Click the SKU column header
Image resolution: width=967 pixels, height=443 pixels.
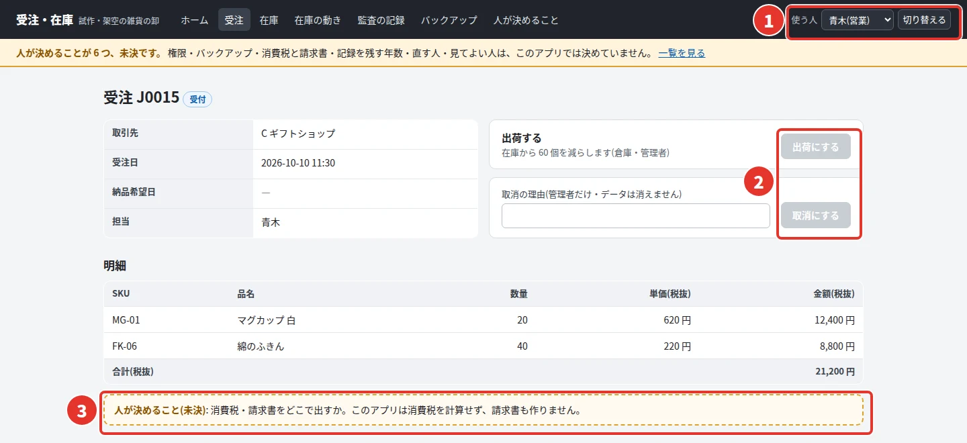(x=121, y=294)
